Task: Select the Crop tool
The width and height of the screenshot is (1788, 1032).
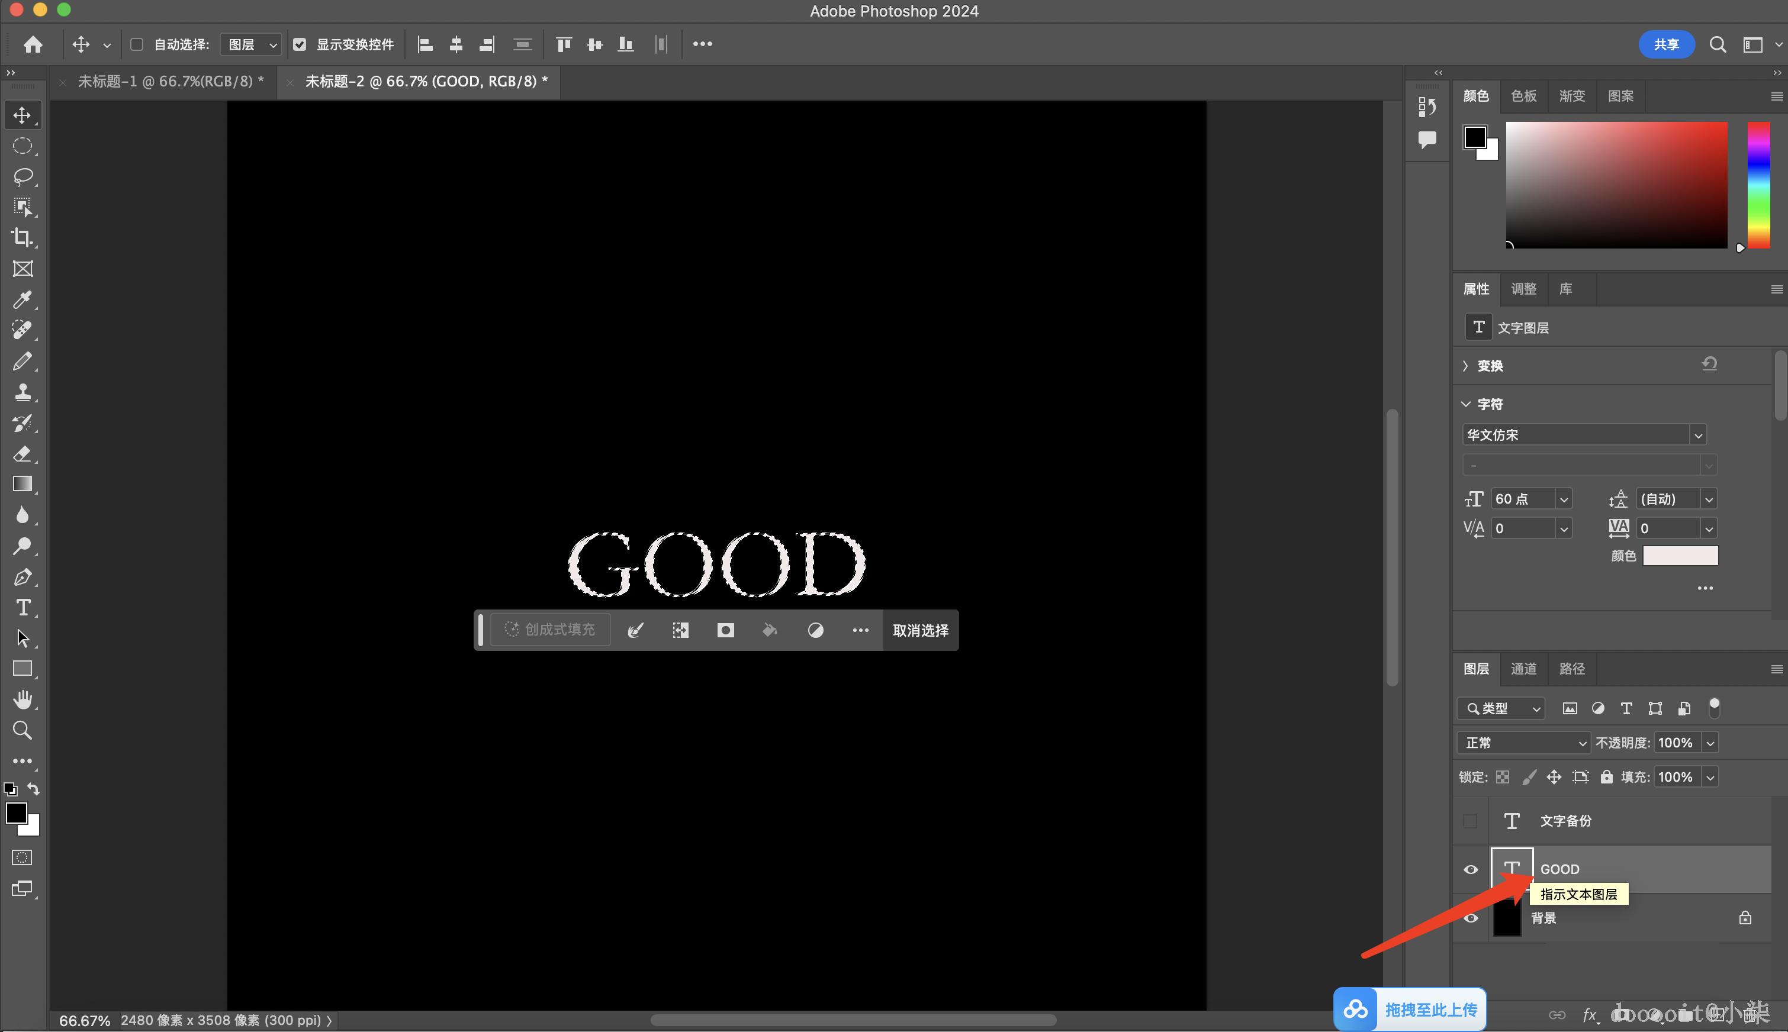Action: pos(22,237)
